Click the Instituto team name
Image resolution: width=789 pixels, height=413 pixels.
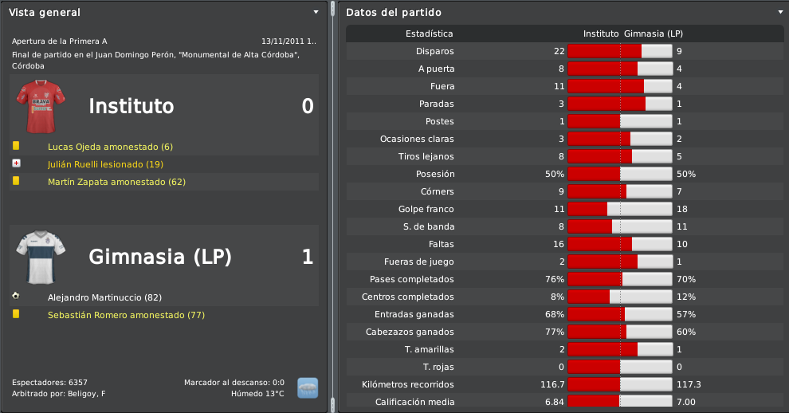point(131,106)
